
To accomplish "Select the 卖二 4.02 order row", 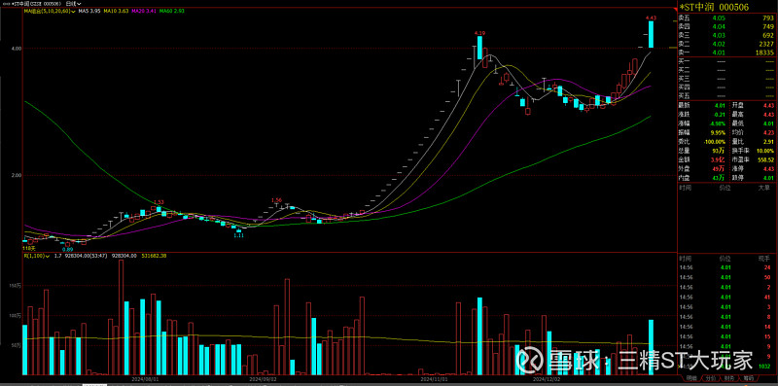I will 726,44.
